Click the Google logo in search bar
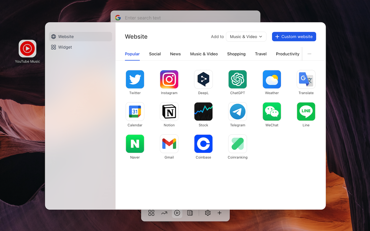Viewport: 370px width, 231px height. pos(118,18)
